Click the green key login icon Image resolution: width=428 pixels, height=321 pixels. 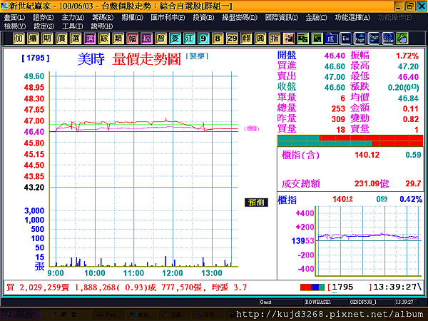(402, 39)
